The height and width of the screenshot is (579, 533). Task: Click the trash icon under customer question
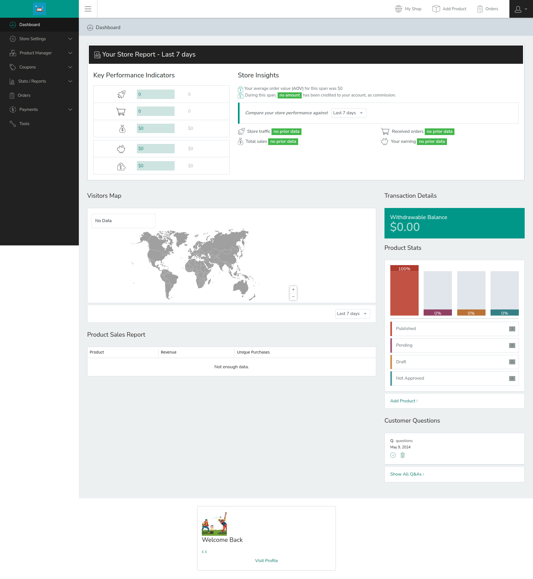(403, 455)
